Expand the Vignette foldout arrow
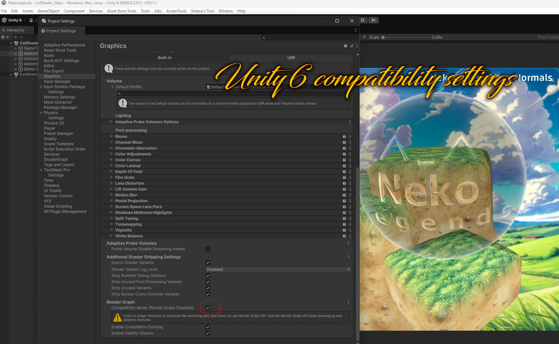 (x=112, y=230)
